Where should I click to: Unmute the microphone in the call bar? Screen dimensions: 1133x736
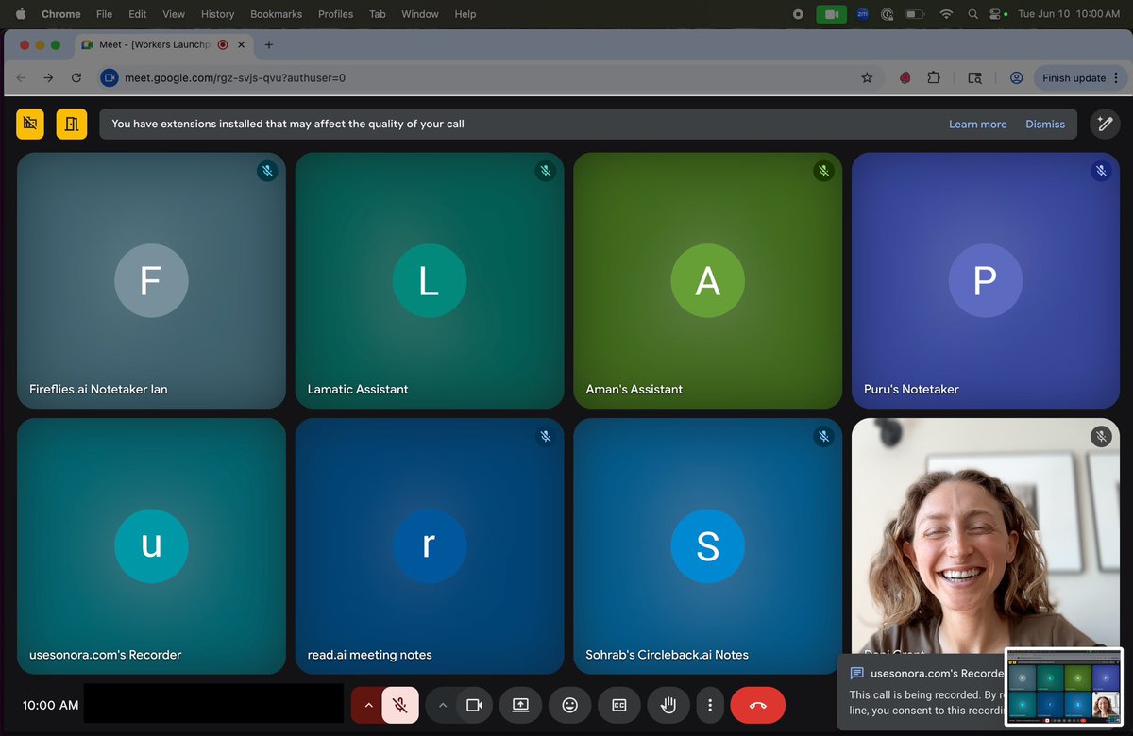coord(400,705)
